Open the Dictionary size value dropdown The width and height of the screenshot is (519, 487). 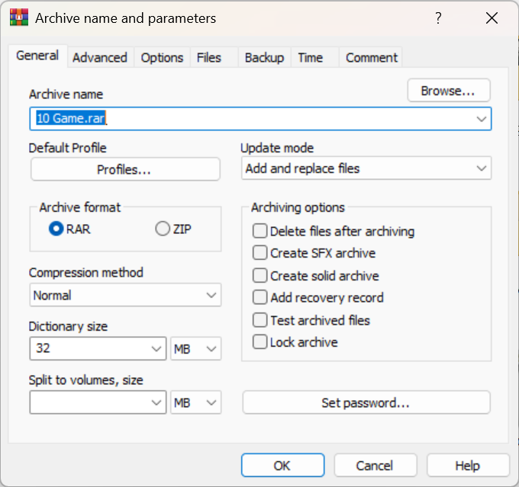[x=98, y=348]
